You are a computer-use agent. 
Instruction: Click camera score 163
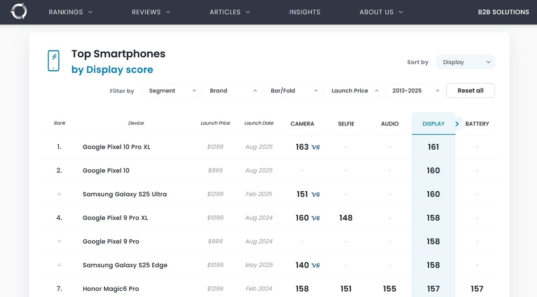302,147
